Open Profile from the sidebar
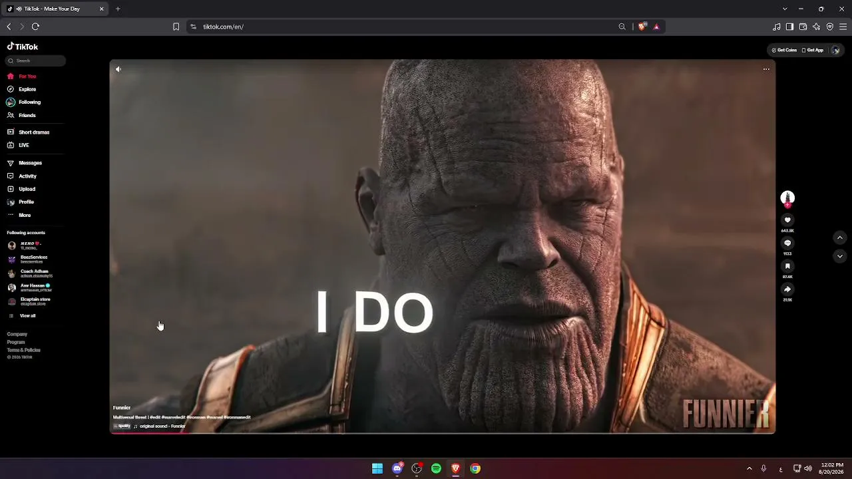 point(21,202)
